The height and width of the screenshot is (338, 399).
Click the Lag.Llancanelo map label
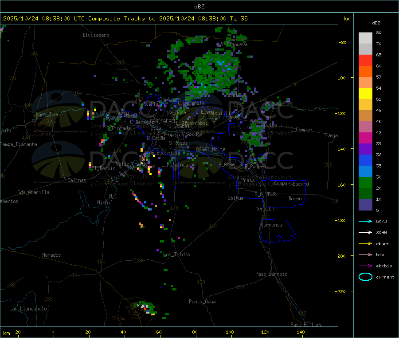[x=28, y=309]
